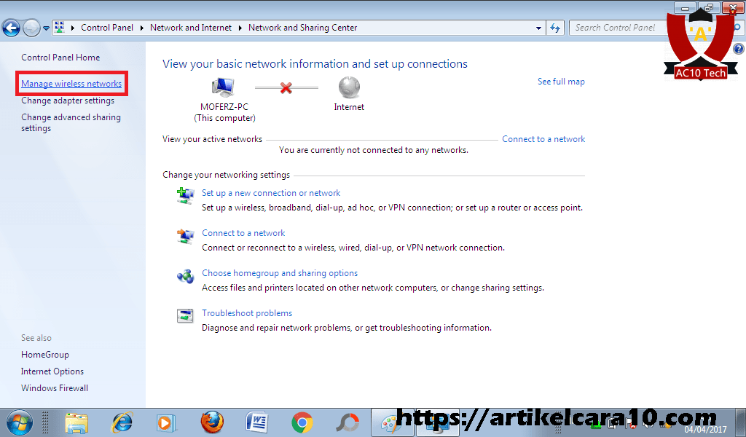746x437 pixels.
Task: Click the refresh button beside address bar
Action: click(x=556, y=28)
